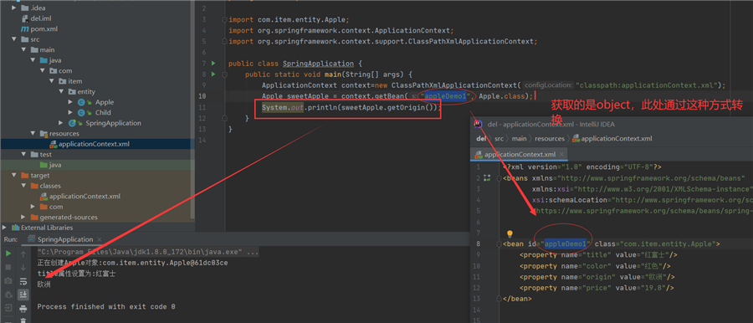Click the Maven pom.xml file icon
This screenshot has height=323, width=753.
24,28
